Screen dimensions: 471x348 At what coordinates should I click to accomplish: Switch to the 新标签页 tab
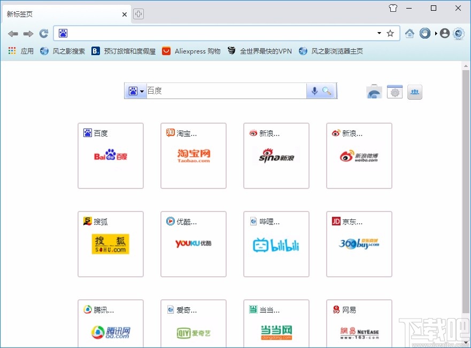59,14
